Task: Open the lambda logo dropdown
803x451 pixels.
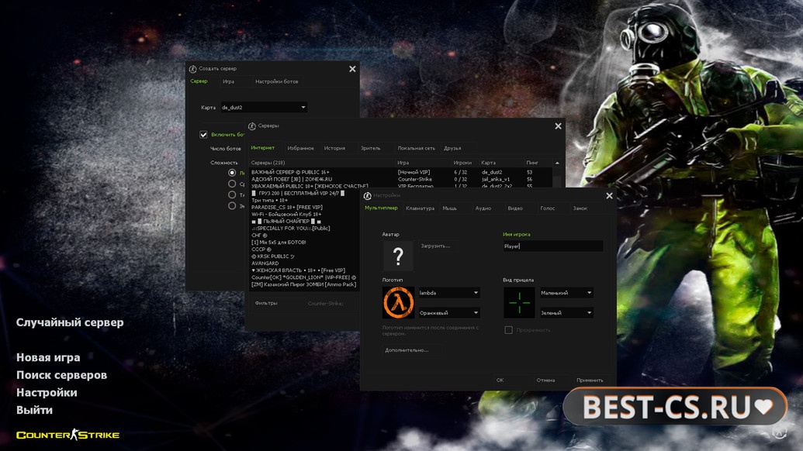Action: pos(448,292)
